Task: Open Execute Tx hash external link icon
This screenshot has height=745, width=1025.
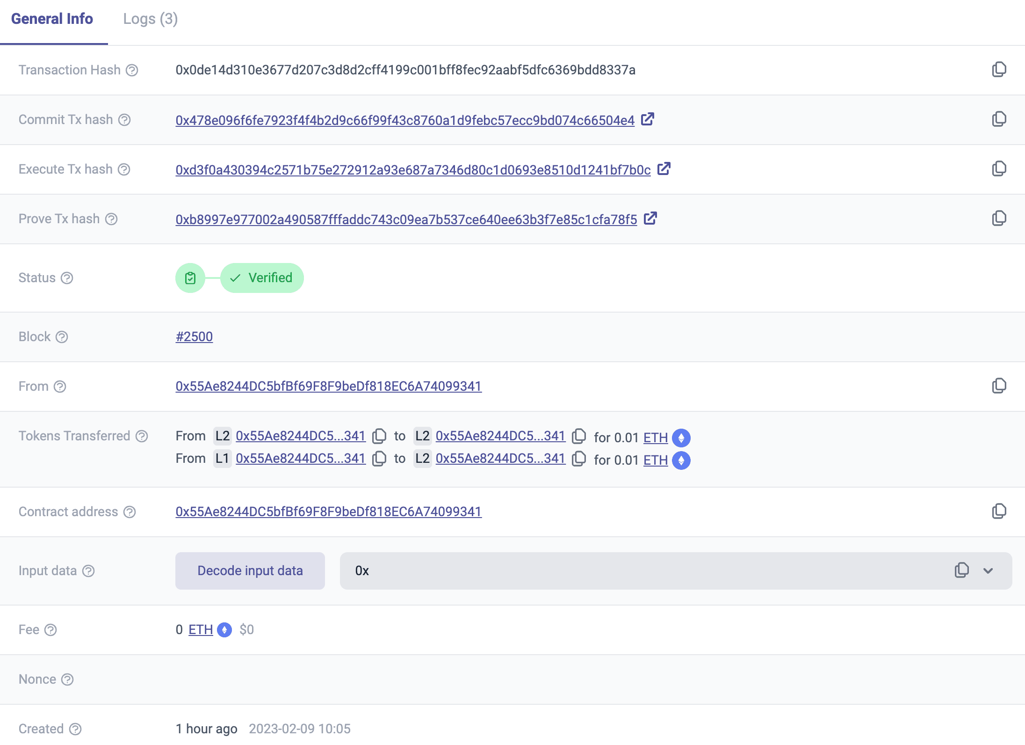Action: coord(664,169)
